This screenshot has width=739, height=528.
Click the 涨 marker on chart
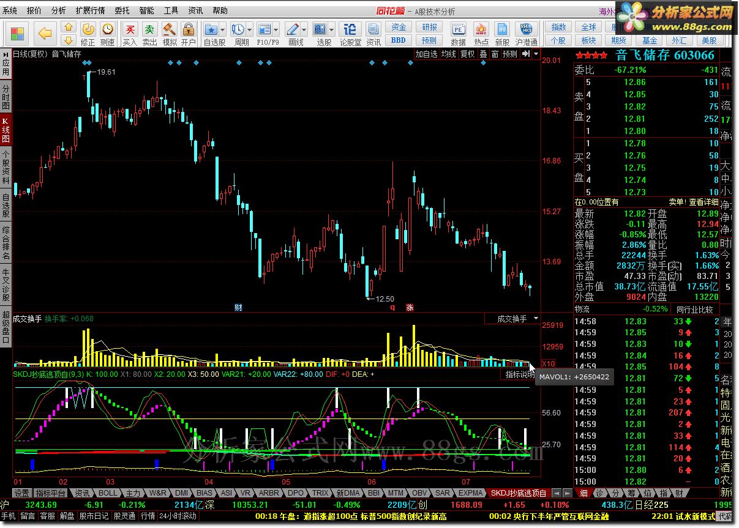410,308
